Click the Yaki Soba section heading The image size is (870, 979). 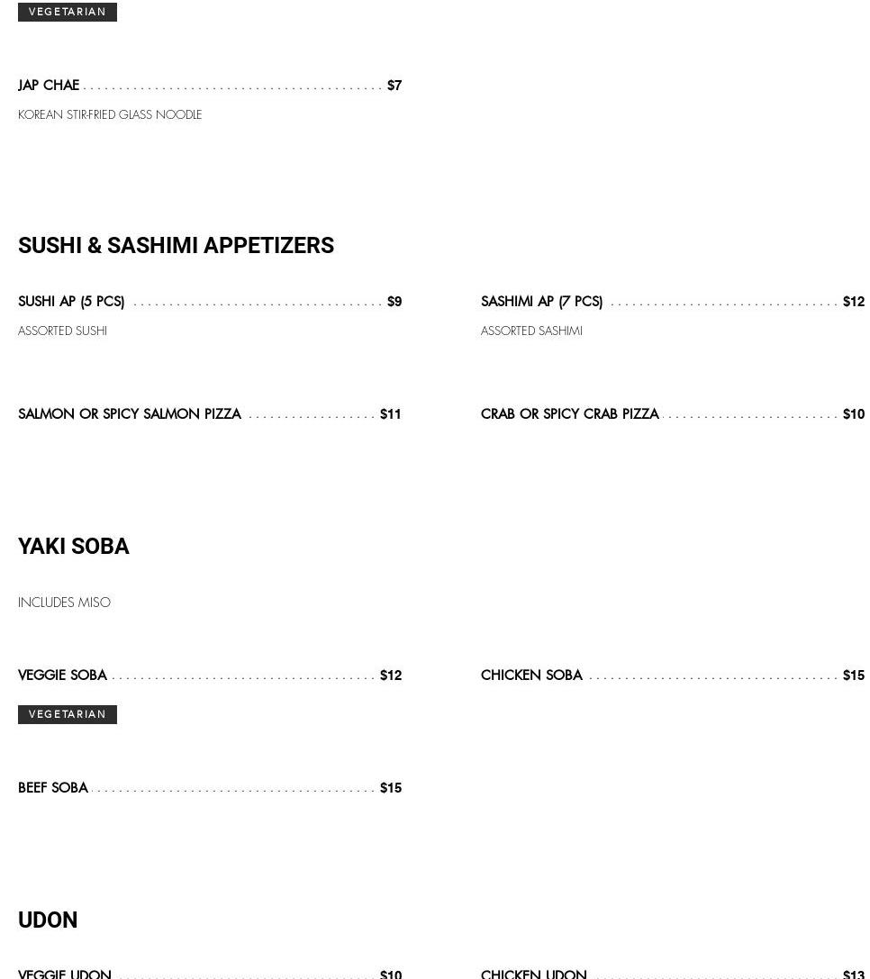[x=74, y=547]
